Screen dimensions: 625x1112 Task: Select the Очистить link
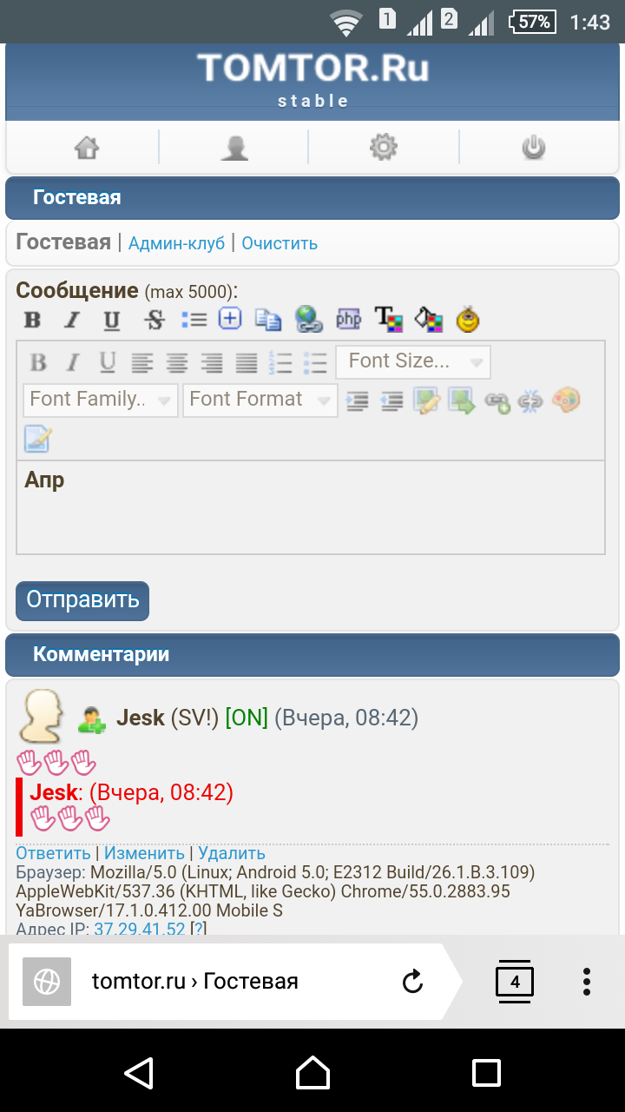pos(280,243)
